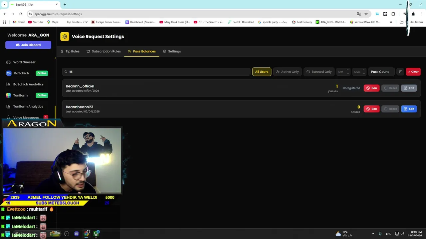Open the Maps bookmark

pos(53,22)
